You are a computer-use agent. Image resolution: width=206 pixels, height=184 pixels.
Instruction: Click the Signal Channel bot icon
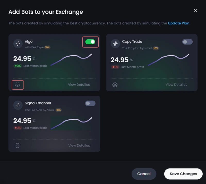click(x=18, y=105)
